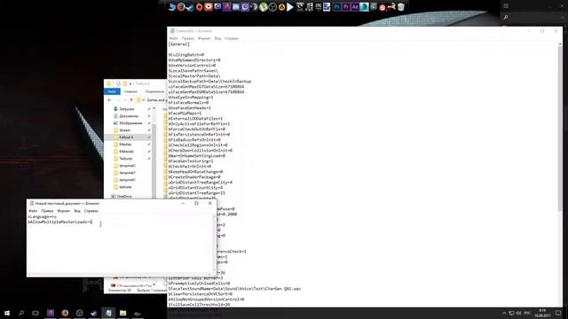Image resolution: width=568 pixels, height=319 pixels.
Task: Click the search magnifier at the top right
Action: pyautogui.click(x=506, y=17)
